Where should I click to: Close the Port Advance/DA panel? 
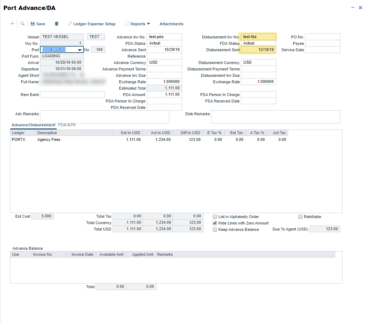tap(360, 7)
